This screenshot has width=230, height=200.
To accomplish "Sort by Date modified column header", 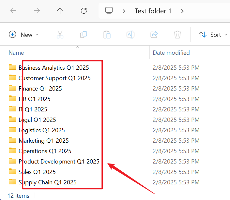I will (x=171, y=52).
